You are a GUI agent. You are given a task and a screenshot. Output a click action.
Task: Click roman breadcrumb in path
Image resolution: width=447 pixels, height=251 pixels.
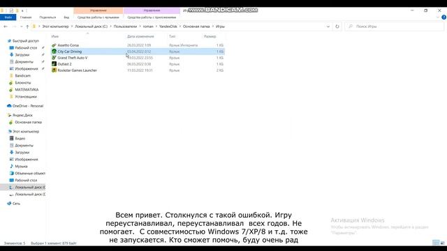coord(148,26)
